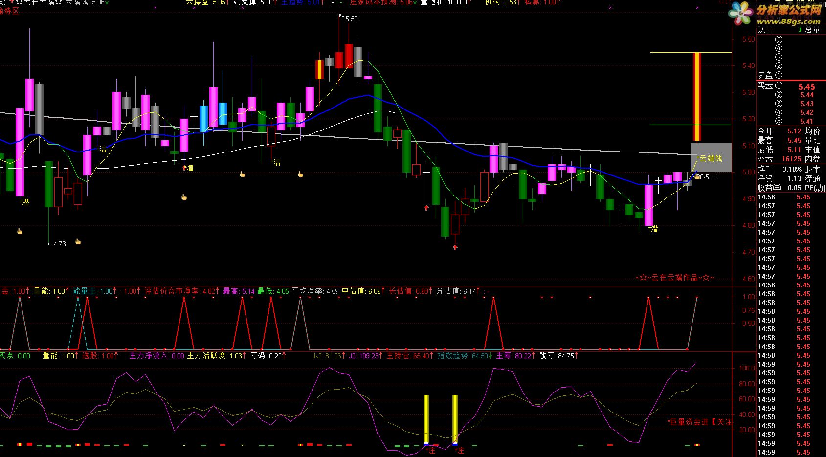826x457 pixels.
Task: Click the red arrow beneath the lowest candle
Action: 455,247
